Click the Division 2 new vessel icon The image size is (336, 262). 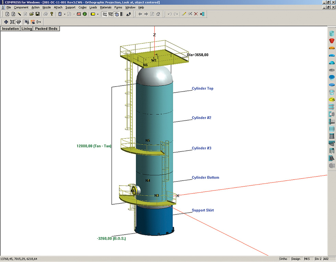(x=13, y=14)
